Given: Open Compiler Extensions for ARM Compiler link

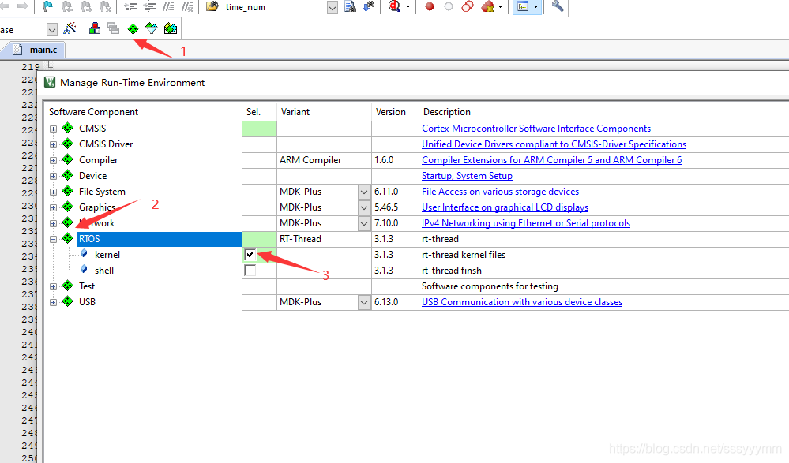Looking at the screenshot, I should (551, 160).
